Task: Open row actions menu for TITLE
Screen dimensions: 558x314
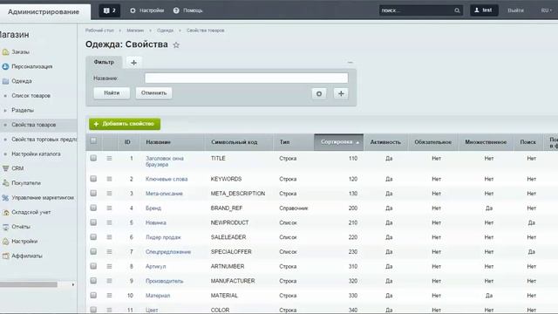Action: (x=109, y=159)
